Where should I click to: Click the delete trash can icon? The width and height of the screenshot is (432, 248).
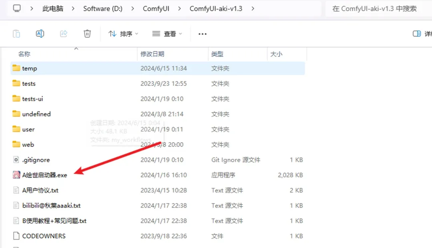click(x=87, y=34)
